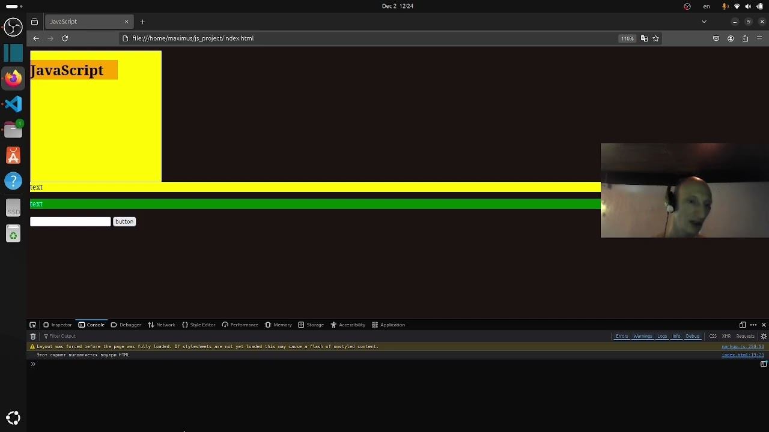Open DevTools customize three-dot menu
This screenshot has width=769, height=432.
point(753,325)
